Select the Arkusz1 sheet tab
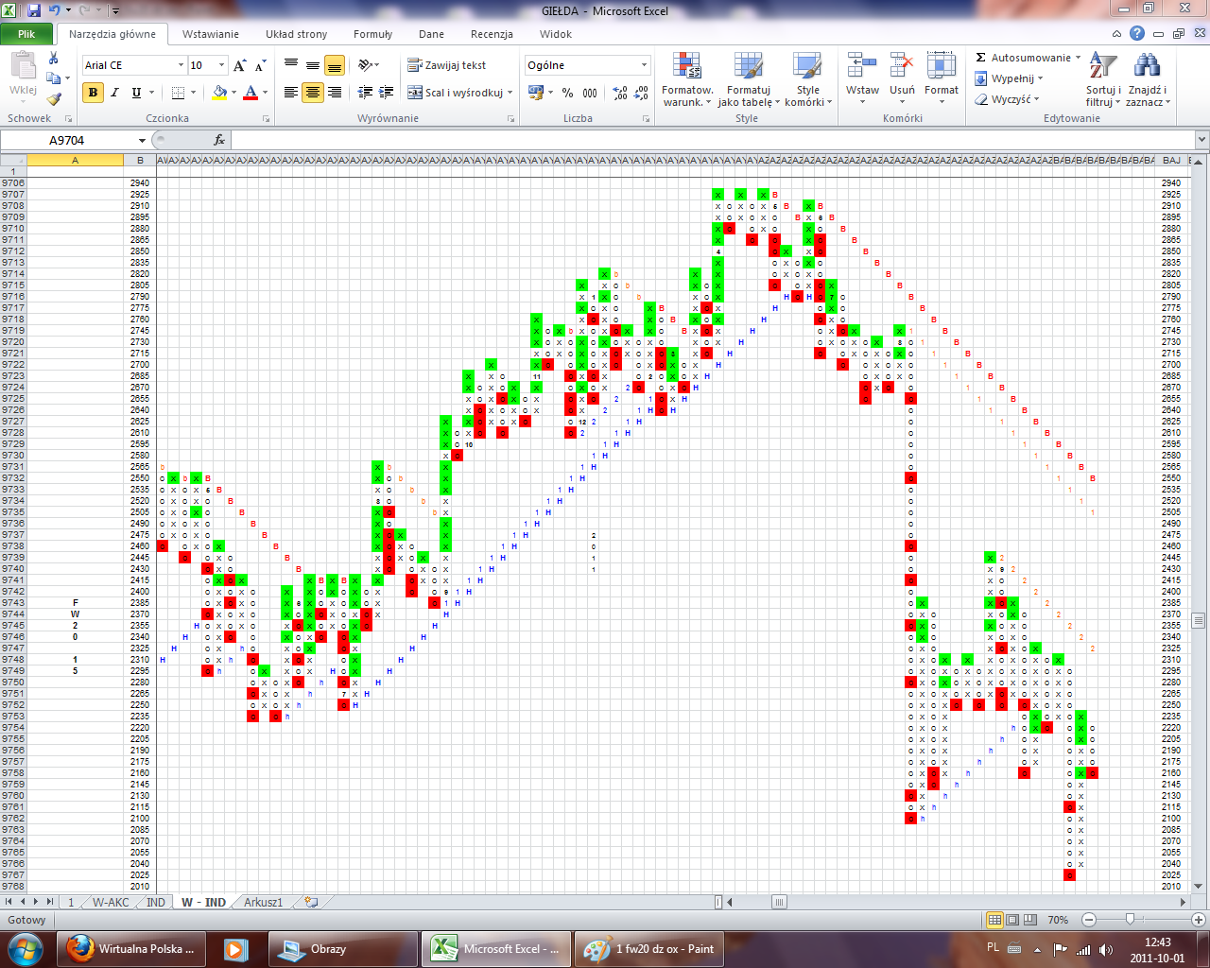 click(x=263, y=903)
